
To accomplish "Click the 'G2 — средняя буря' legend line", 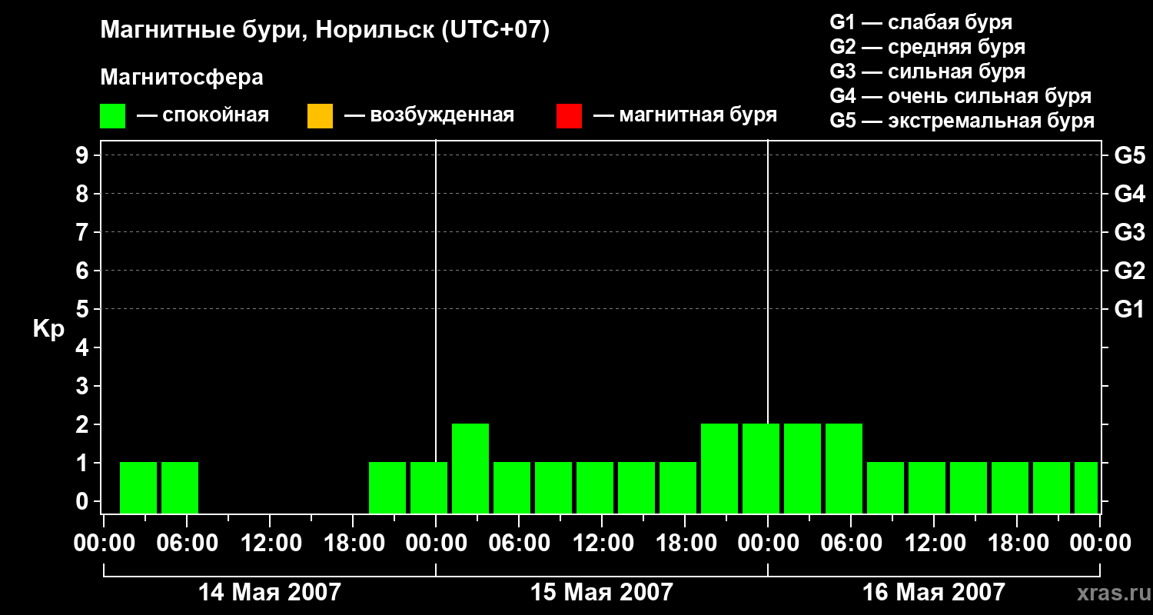I will point(927,47).
